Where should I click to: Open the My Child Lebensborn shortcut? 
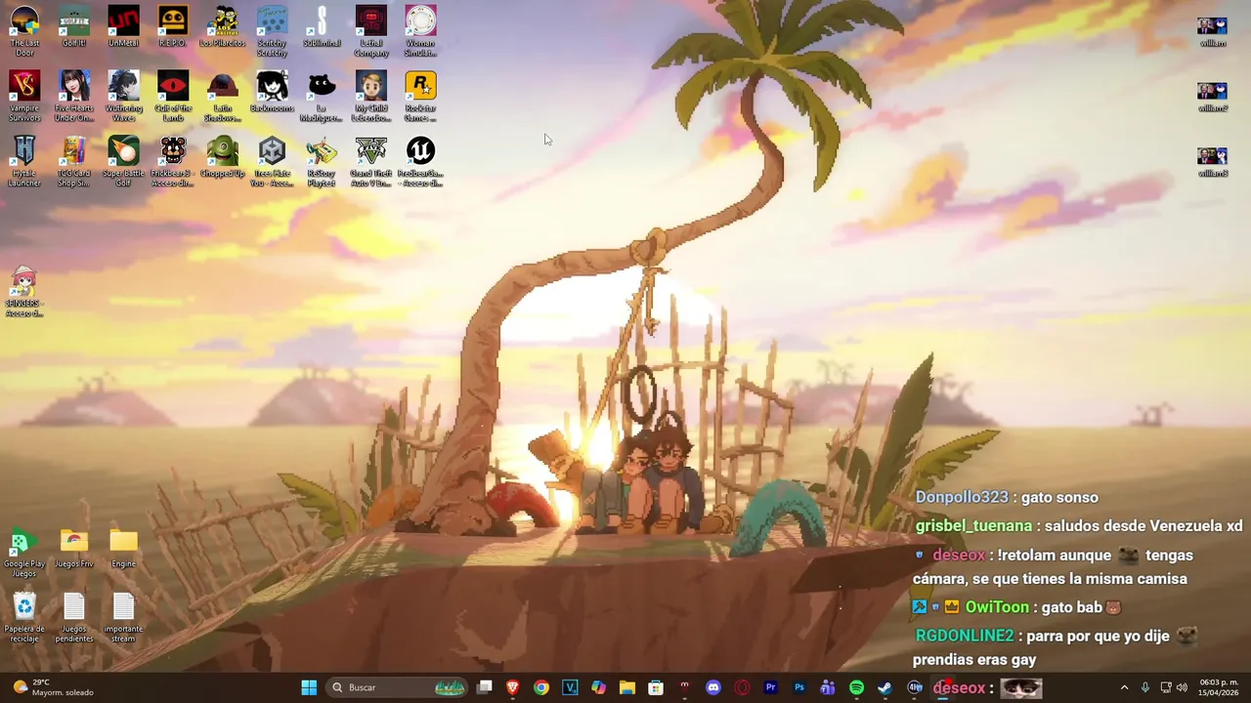coord(370,97)
